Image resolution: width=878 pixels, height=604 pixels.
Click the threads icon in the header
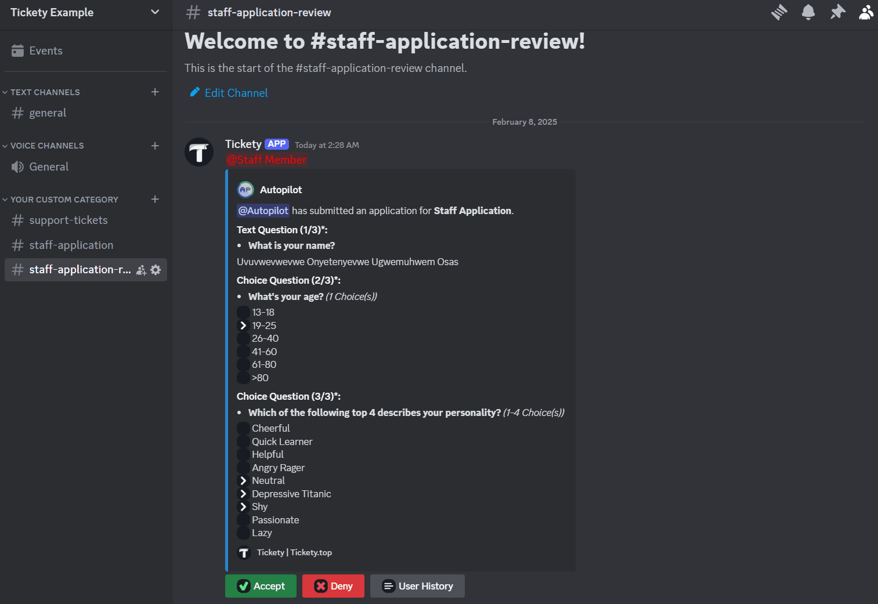pyautogui.click(x=779, y=12)
